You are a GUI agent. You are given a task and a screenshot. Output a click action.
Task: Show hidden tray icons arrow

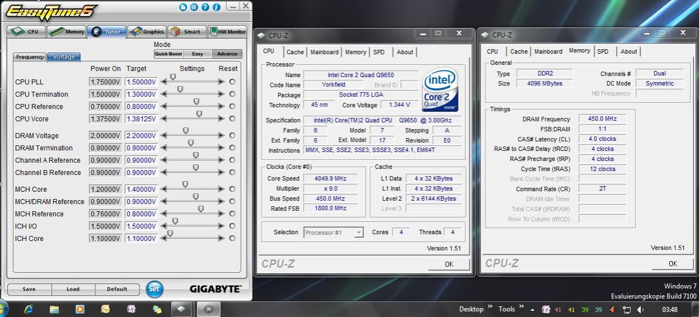532,309
